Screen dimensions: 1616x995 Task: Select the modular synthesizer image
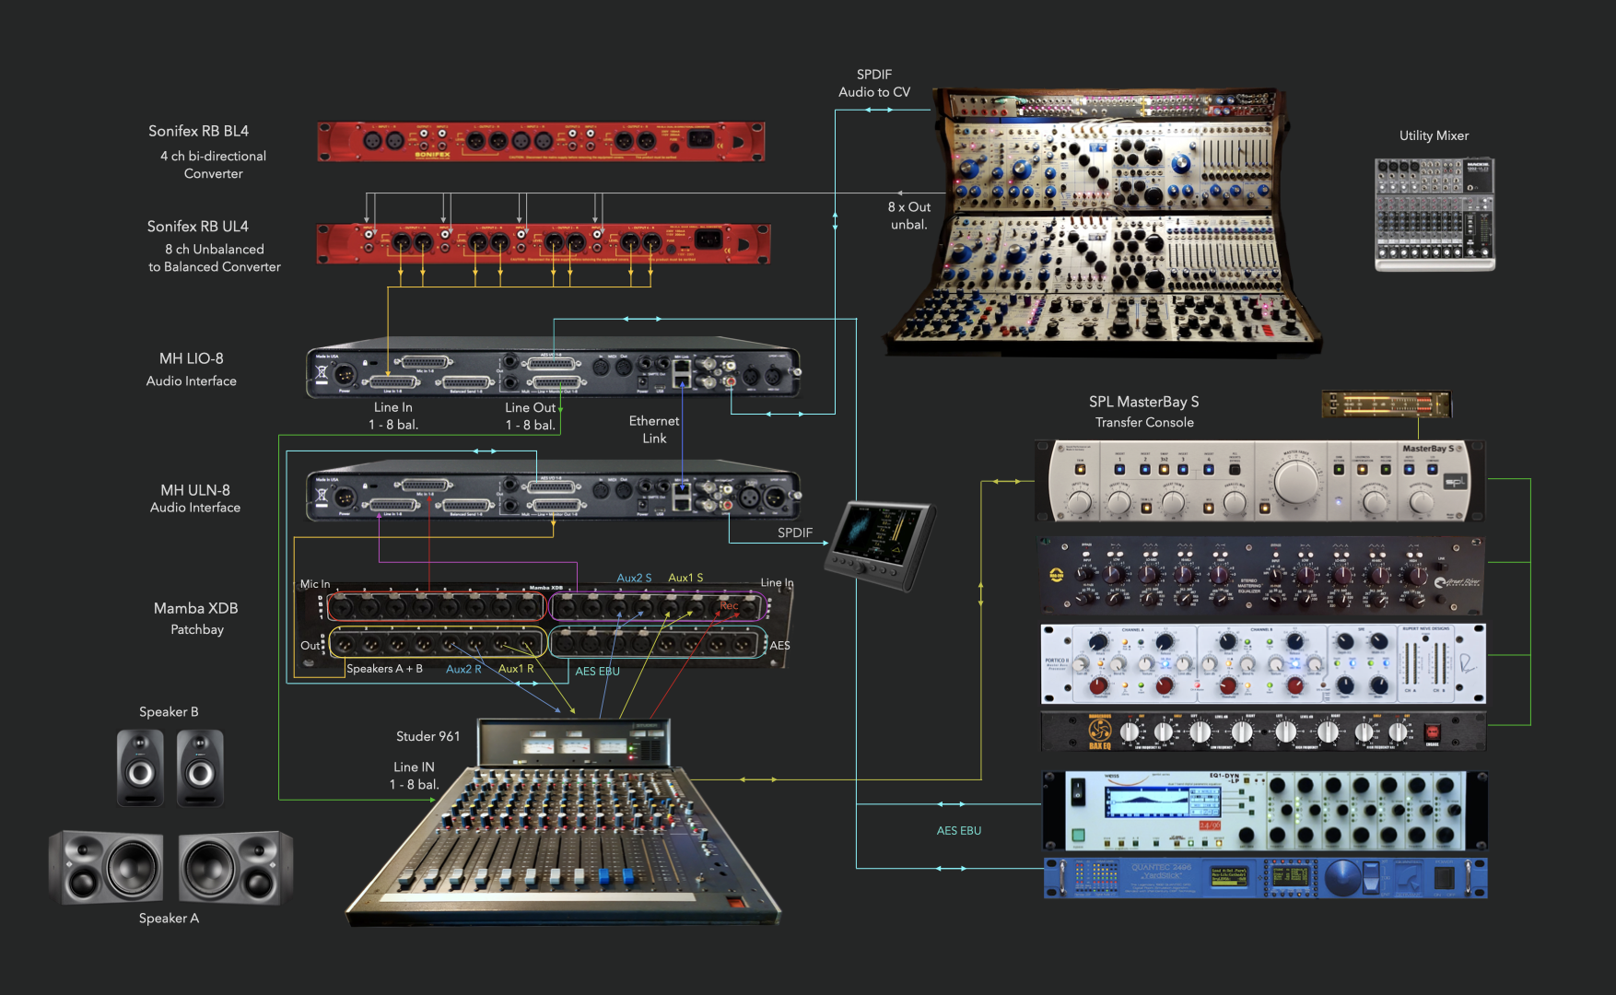coord(1106,221)
